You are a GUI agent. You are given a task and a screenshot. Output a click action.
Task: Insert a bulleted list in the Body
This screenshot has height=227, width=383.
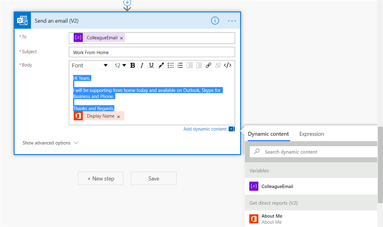[171, 65]
